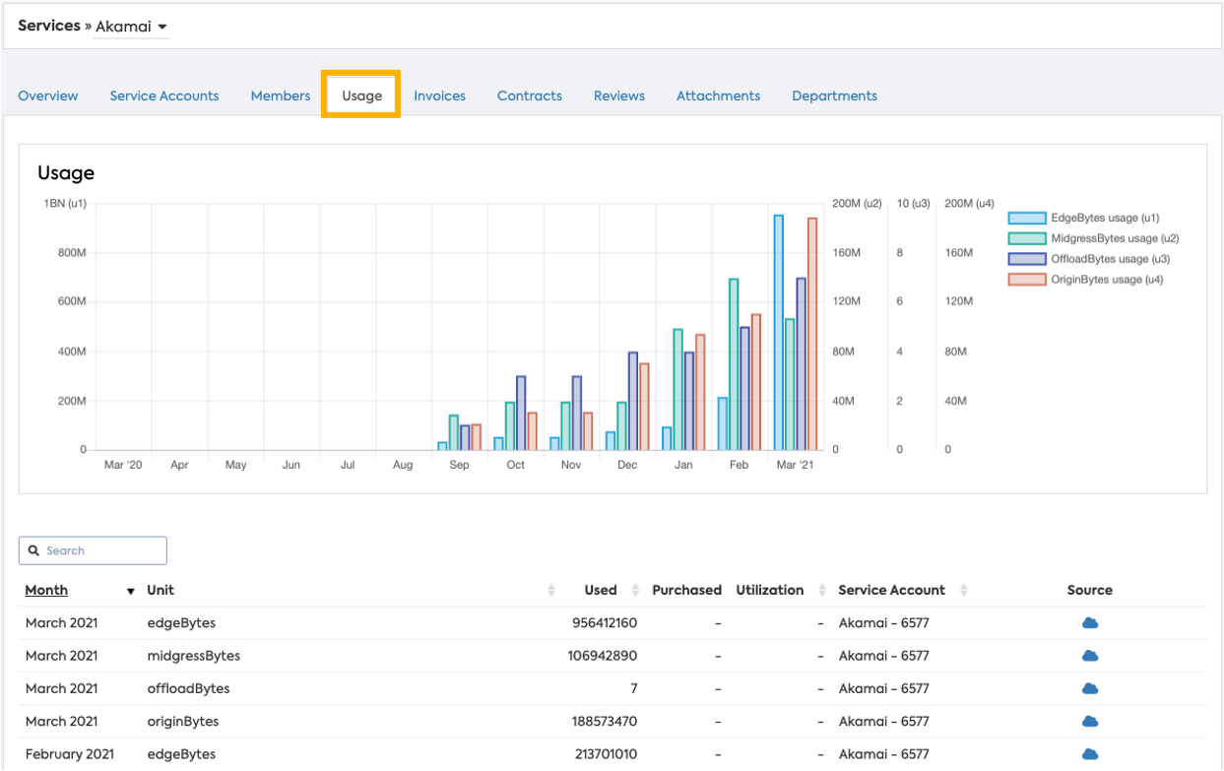Toggle OffloadBytes usage (u3) legend swatch

coord(1027,259)
